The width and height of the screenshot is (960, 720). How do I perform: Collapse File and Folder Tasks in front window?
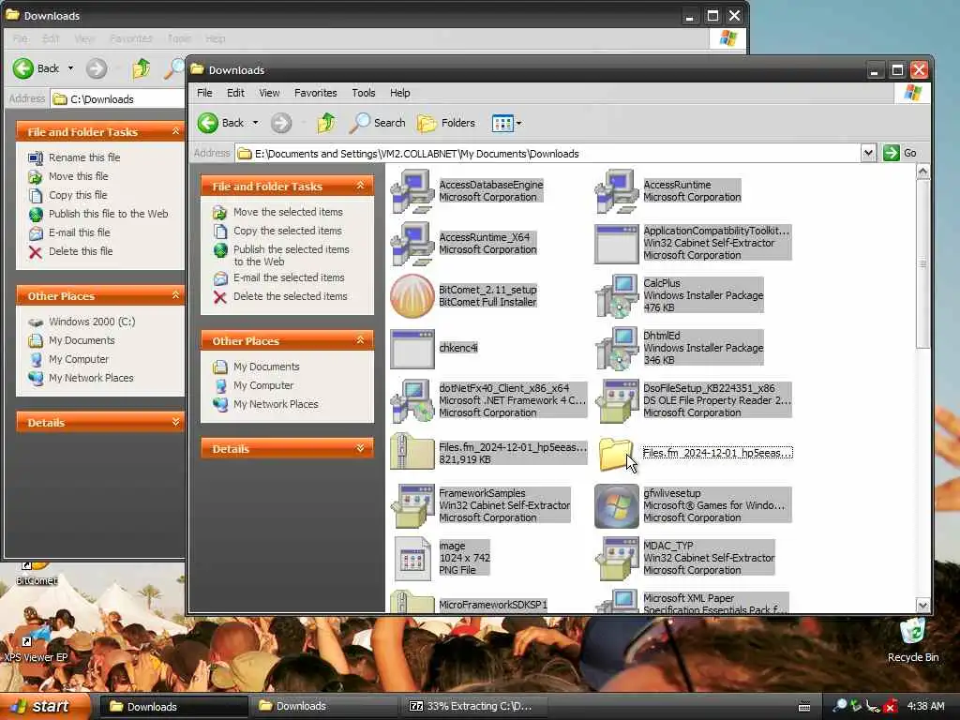[361, 186]
